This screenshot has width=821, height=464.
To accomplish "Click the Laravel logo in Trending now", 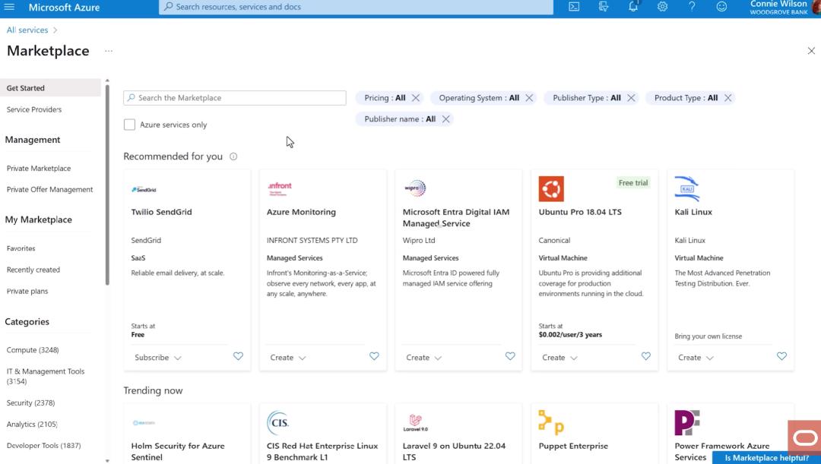I will (415, 423).
